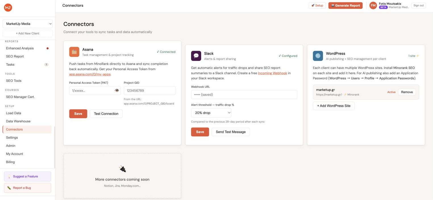Click the MinoRank logo icon
The image size is (433, 200).
pos(8,8)
